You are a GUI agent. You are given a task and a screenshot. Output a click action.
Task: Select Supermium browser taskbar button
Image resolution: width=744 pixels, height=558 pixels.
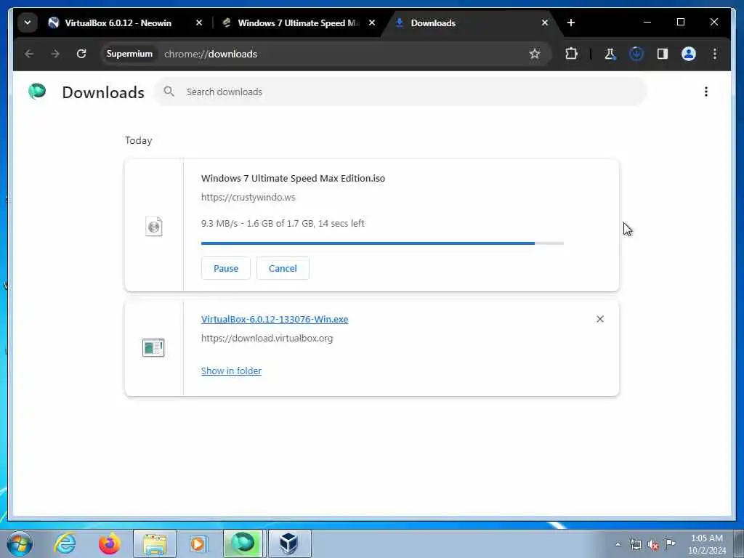tap(243, 543)
